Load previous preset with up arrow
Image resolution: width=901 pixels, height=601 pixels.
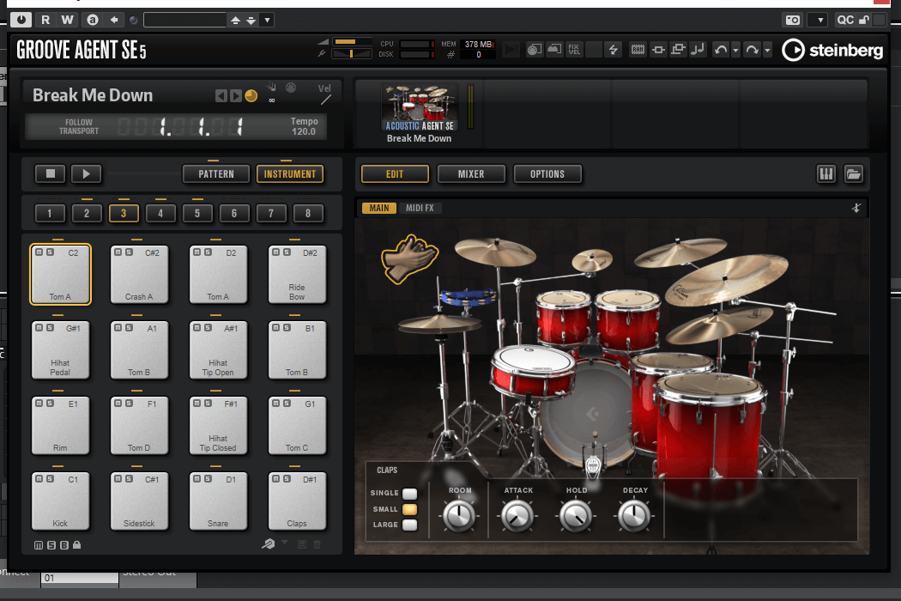[235, 20]
